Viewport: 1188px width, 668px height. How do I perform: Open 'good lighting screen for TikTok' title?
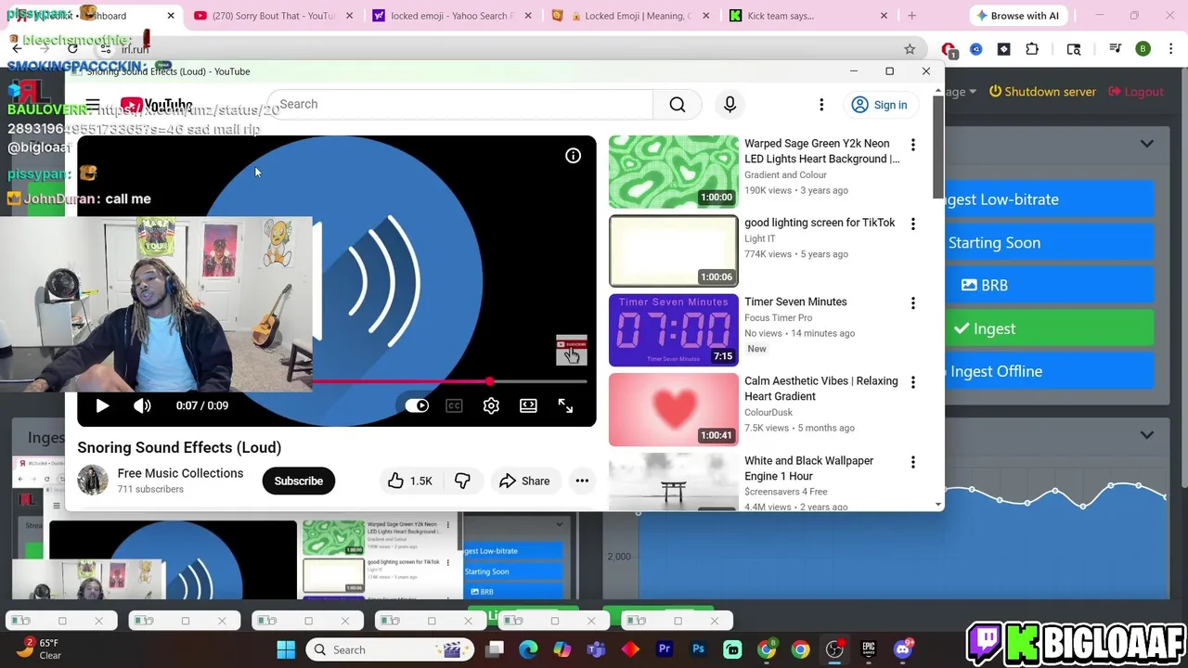[x=820, y=223]
